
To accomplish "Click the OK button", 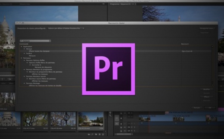I will tap(210, 108).
